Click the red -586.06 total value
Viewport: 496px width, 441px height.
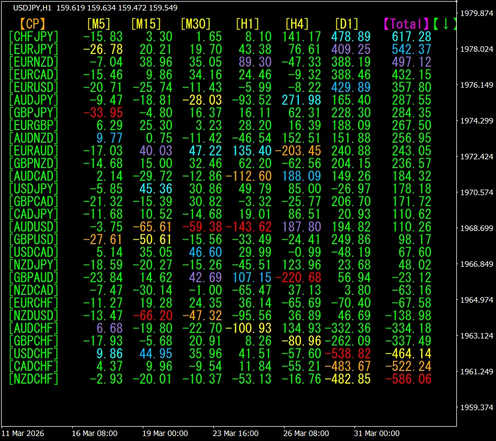pyautogui.click(x=408, y=379)
